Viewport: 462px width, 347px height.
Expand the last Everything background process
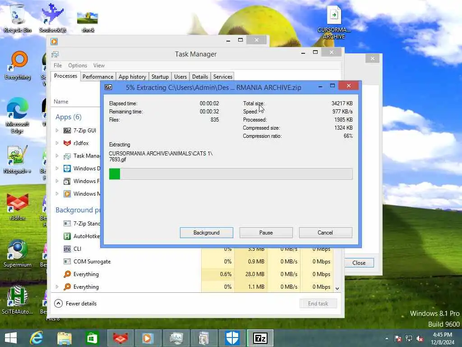pos(57,286)
